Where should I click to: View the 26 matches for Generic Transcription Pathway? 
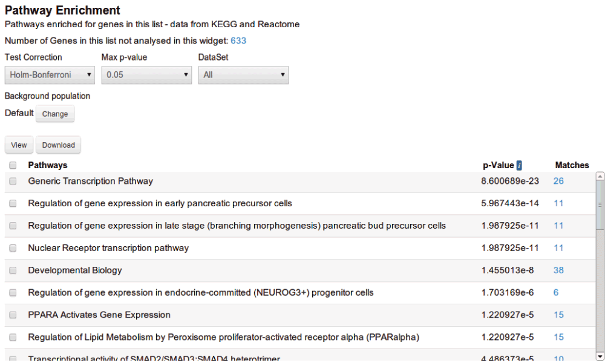(558, 181)
